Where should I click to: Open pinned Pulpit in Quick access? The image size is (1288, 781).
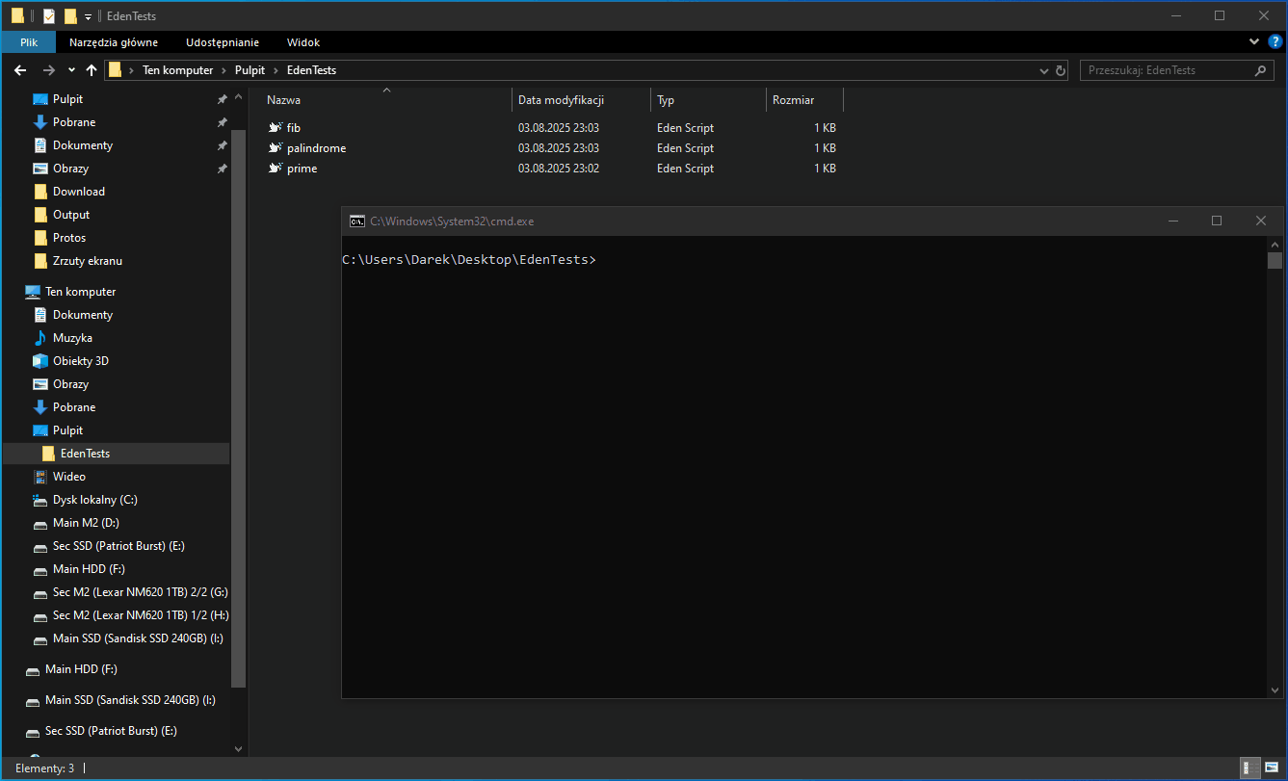67,99
